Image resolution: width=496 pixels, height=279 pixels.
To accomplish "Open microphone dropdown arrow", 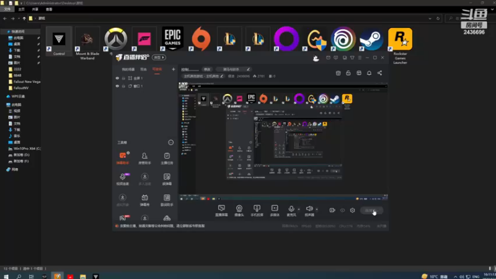I will click(x=299, y=209).
